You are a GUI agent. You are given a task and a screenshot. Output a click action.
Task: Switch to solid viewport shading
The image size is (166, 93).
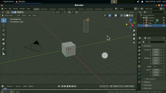127,16
